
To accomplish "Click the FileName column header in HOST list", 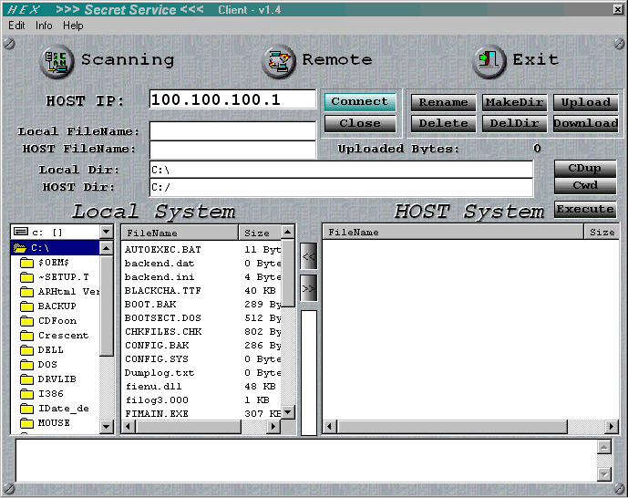I will point(354,233).
